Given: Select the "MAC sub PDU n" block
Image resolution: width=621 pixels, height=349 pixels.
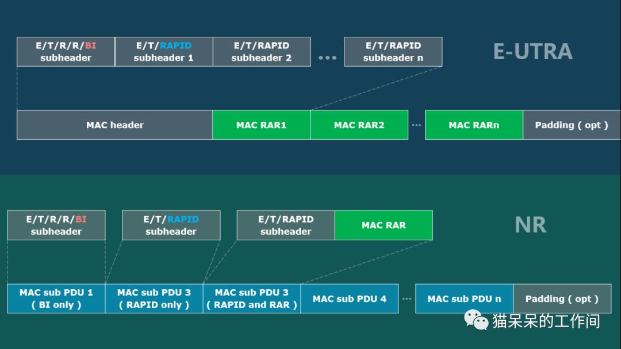Looking at the screenshot, I should point(465,298).
